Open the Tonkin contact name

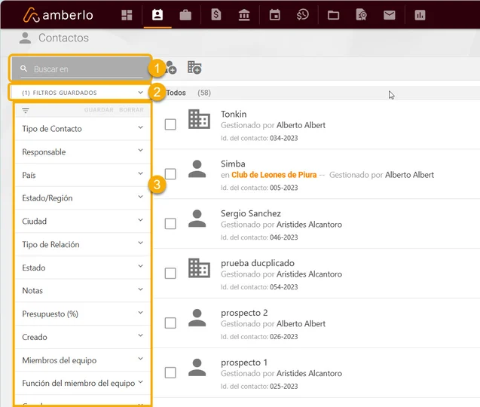click(x=234, y=115)
